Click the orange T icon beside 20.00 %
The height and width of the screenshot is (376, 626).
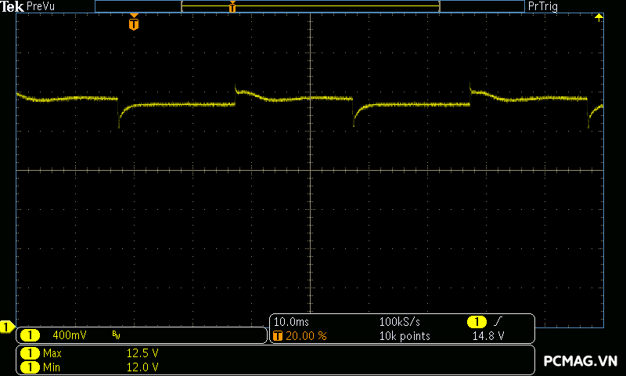click(x=277, y=335)
